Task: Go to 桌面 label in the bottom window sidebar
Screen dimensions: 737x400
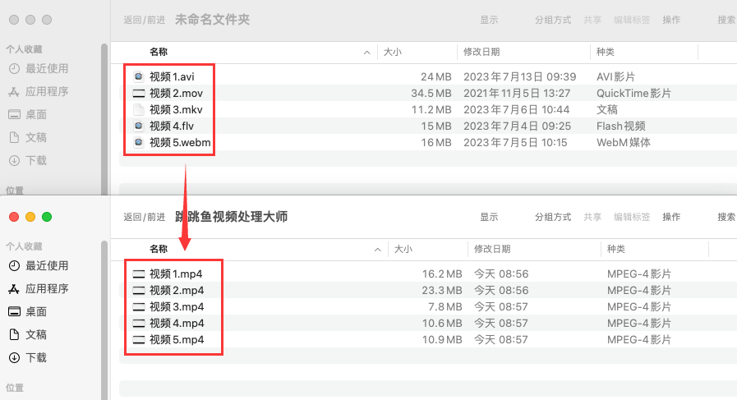Action: [x=36, y=311]
